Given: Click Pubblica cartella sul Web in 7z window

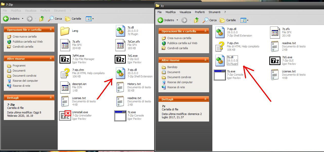Looking at the screenshot, I should point(179,43).
